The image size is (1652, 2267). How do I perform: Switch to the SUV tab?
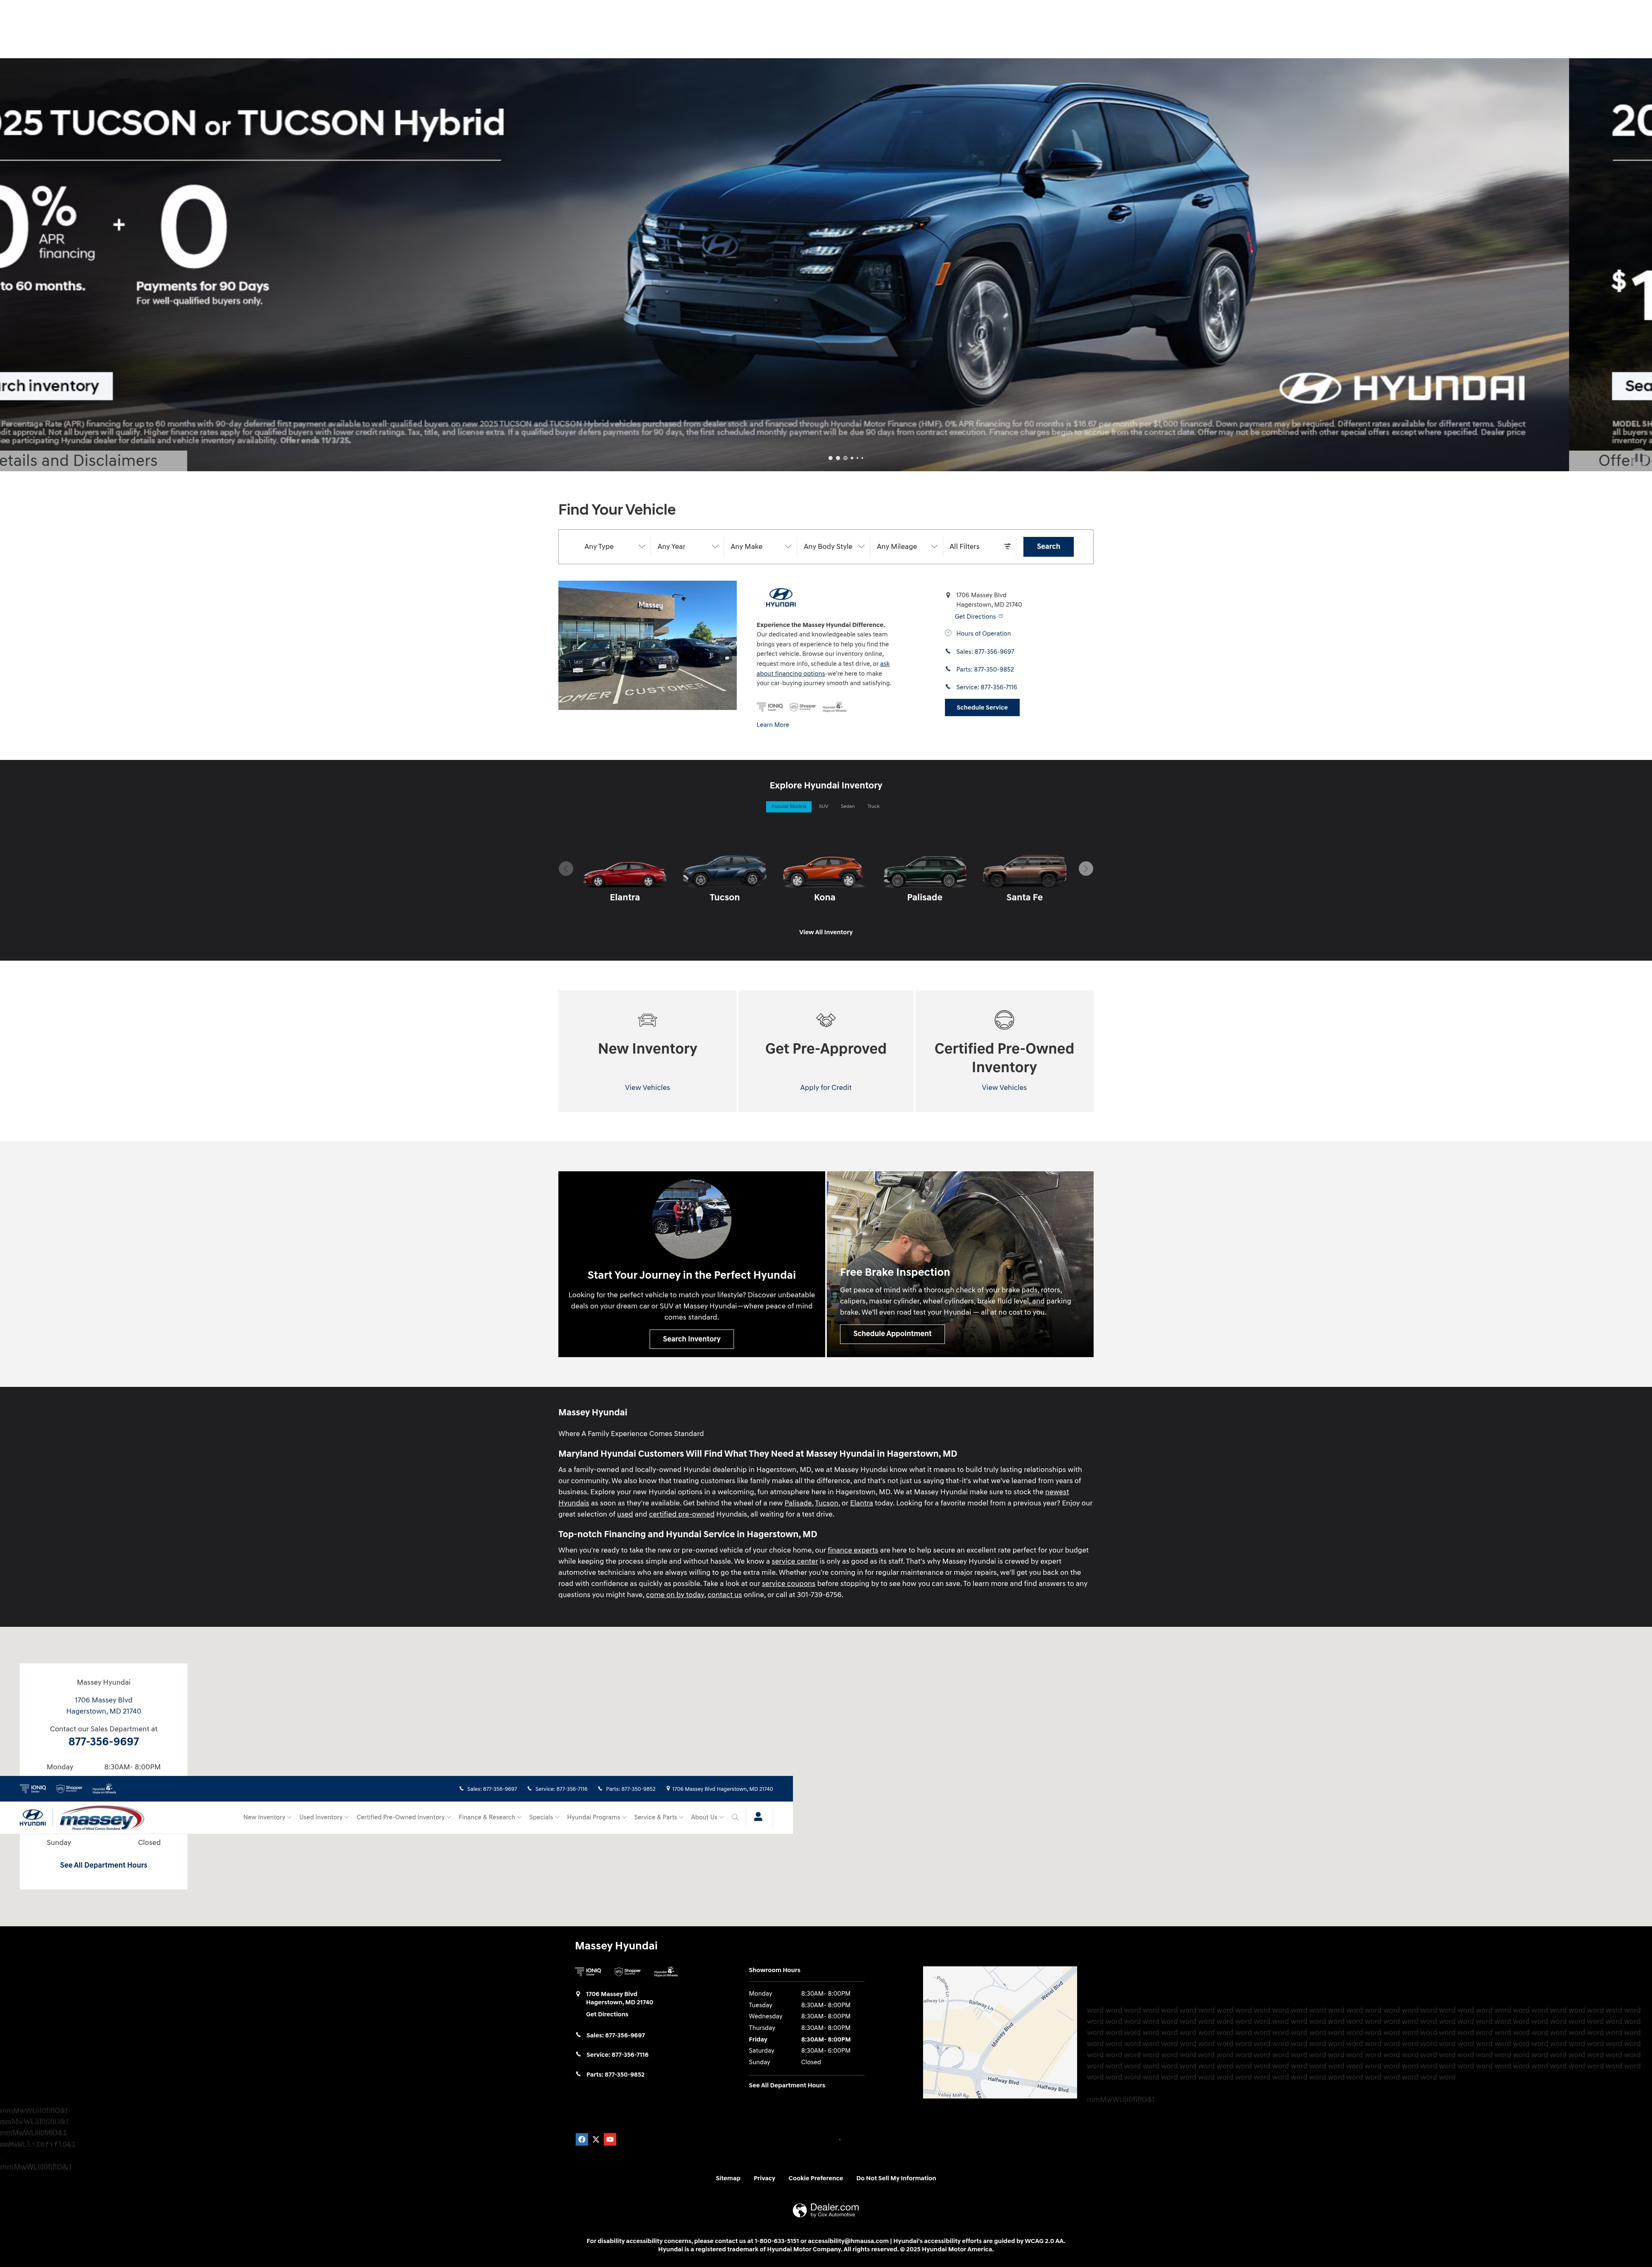point(823,806)
